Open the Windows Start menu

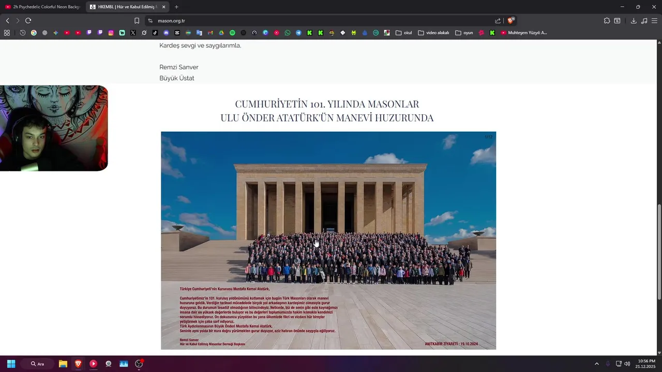click(11, 364)
